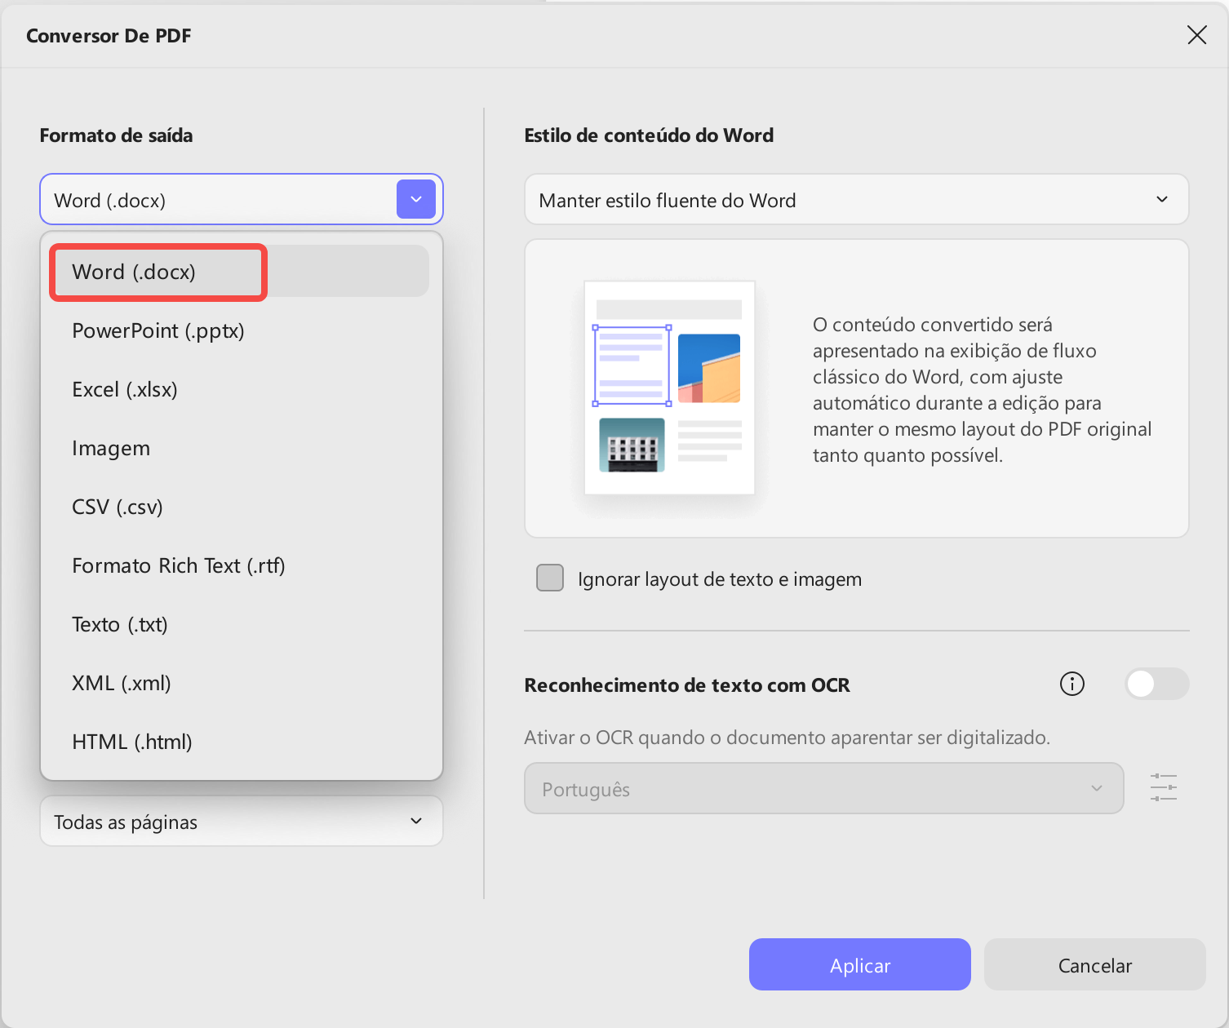Check Ignorar layout de texto e imagem
The image size is (1229, 1028).
coord(550,578)
